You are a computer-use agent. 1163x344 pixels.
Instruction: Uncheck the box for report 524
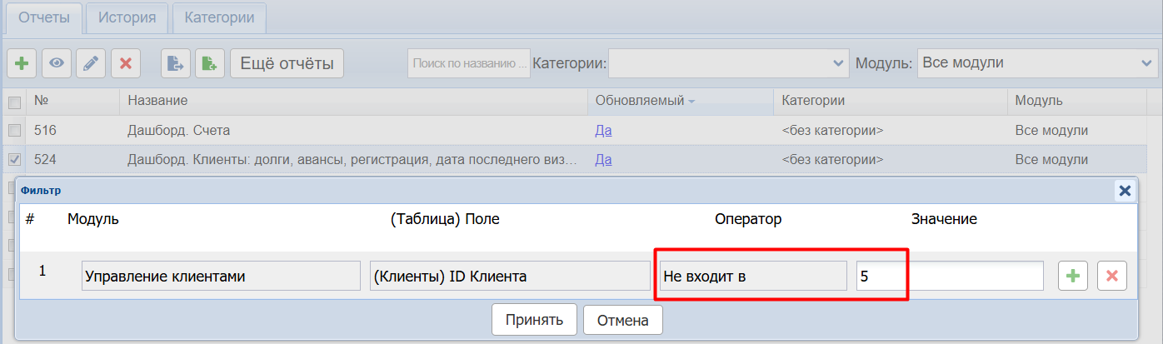[x=14, y=159]
